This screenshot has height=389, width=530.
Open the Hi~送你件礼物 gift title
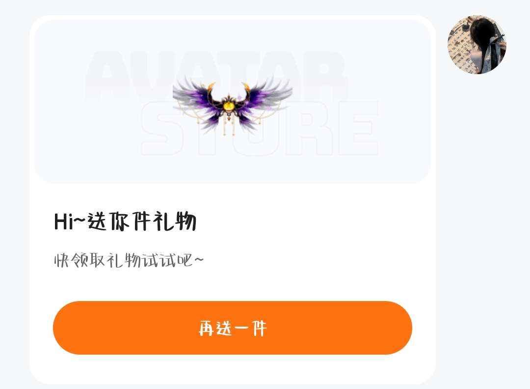(x=126, y=222)
